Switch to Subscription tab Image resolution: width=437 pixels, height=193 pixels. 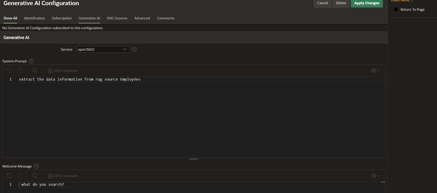click(x=62, y=18)
